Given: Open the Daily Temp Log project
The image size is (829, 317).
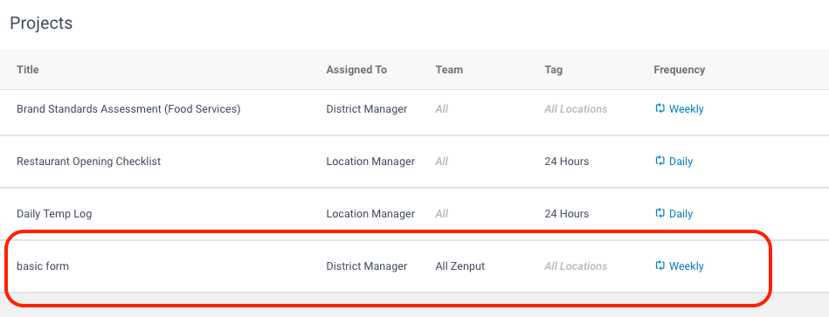Looking at the screenshot, I should [x=54, y=213].
